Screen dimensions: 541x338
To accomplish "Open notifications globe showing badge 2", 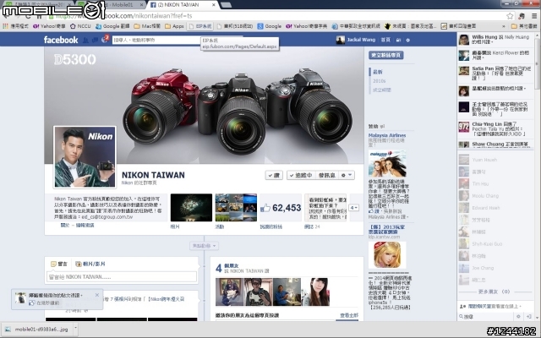I will (x=105, y=40).
